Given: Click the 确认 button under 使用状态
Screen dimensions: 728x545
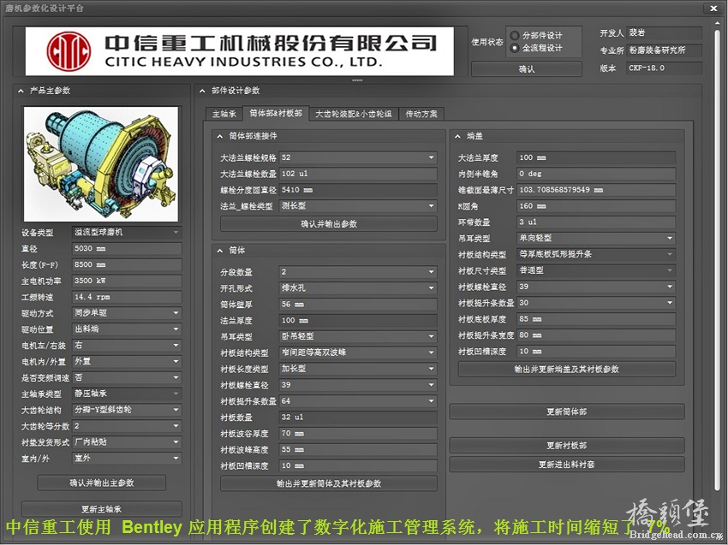Looking at the screenshot, I should coord(527,69).
